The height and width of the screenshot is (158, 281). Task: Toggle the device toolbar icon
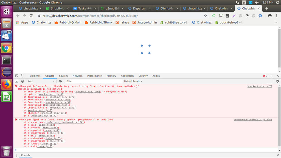click(22, 76)
